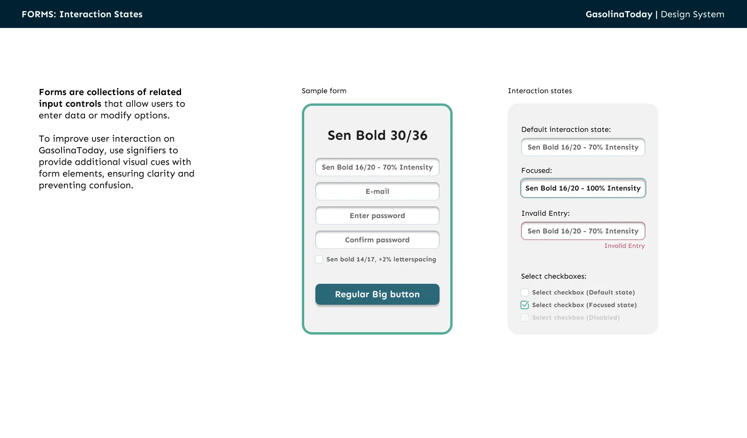Screen dimensions: 747x438
Task: Focus the E-mail input field
Action: point(377,192)
